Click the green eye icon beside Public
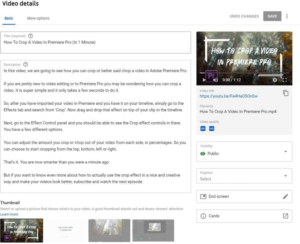The image size is (300, 244). pos(203,154)
